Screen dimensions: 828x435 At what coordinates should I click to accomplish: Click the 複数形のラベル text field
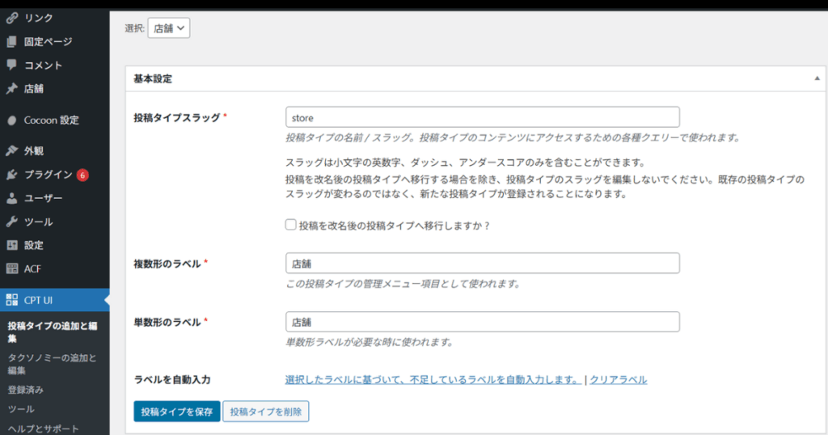pyautogui.click(x=482, y=264)
